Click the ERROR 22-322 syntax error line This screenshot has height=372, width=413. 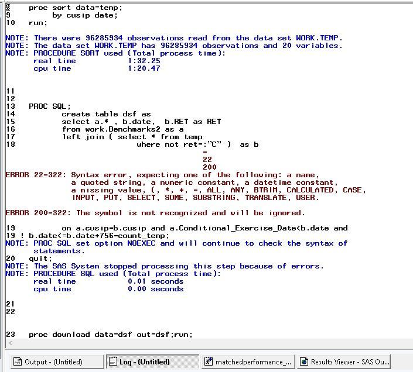(162, 175)
